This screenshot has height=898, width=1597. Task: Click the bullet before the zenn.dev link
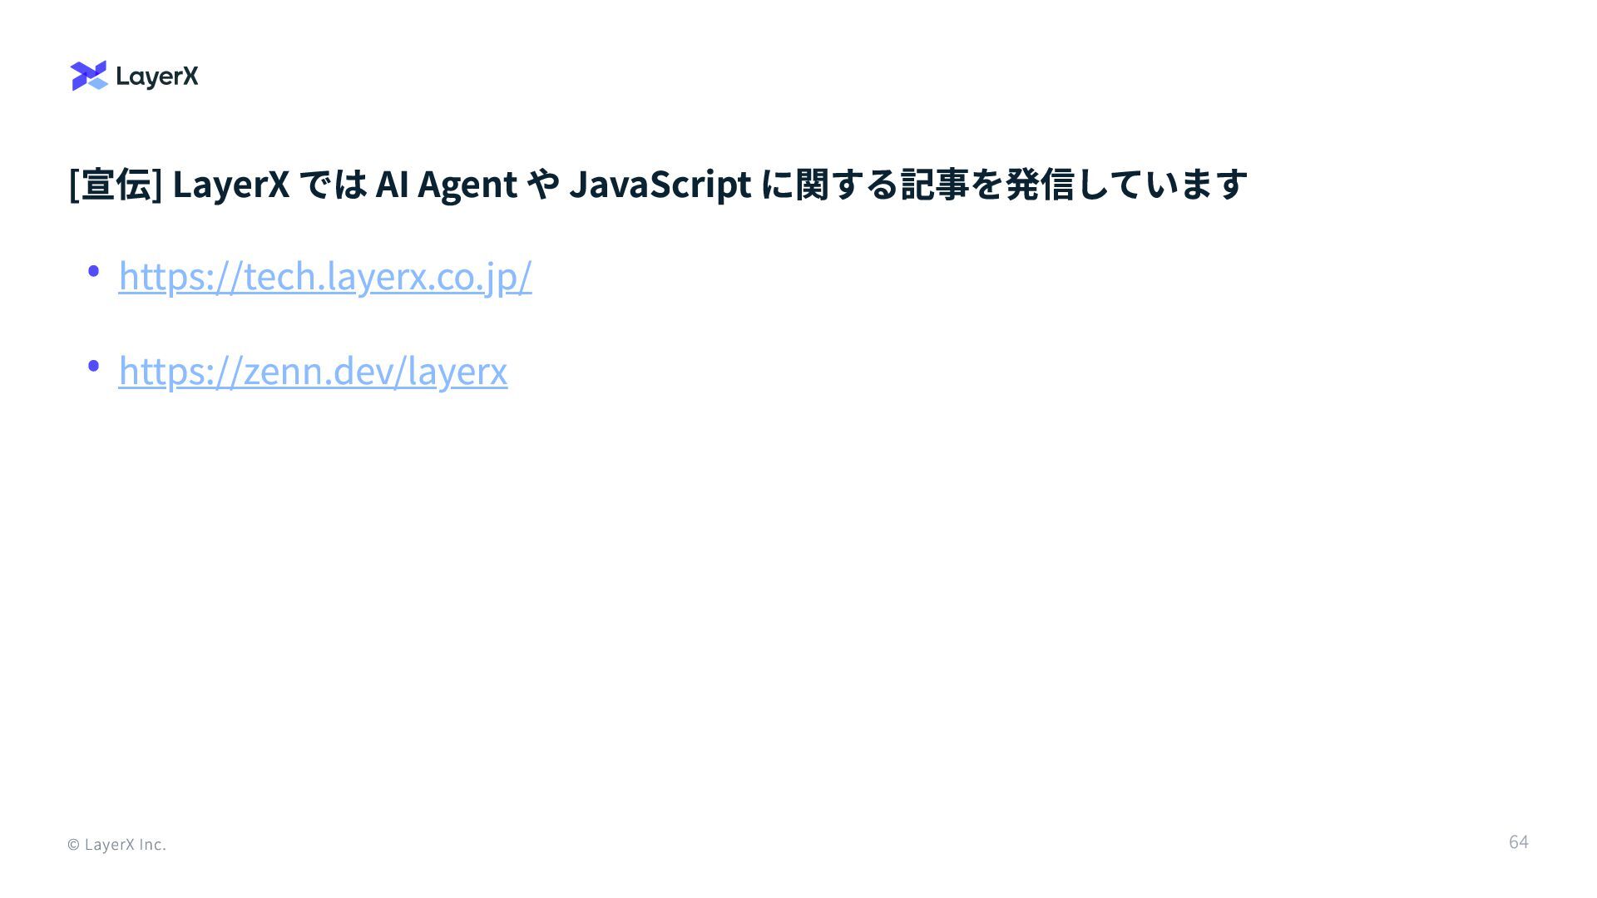(93, 365)
